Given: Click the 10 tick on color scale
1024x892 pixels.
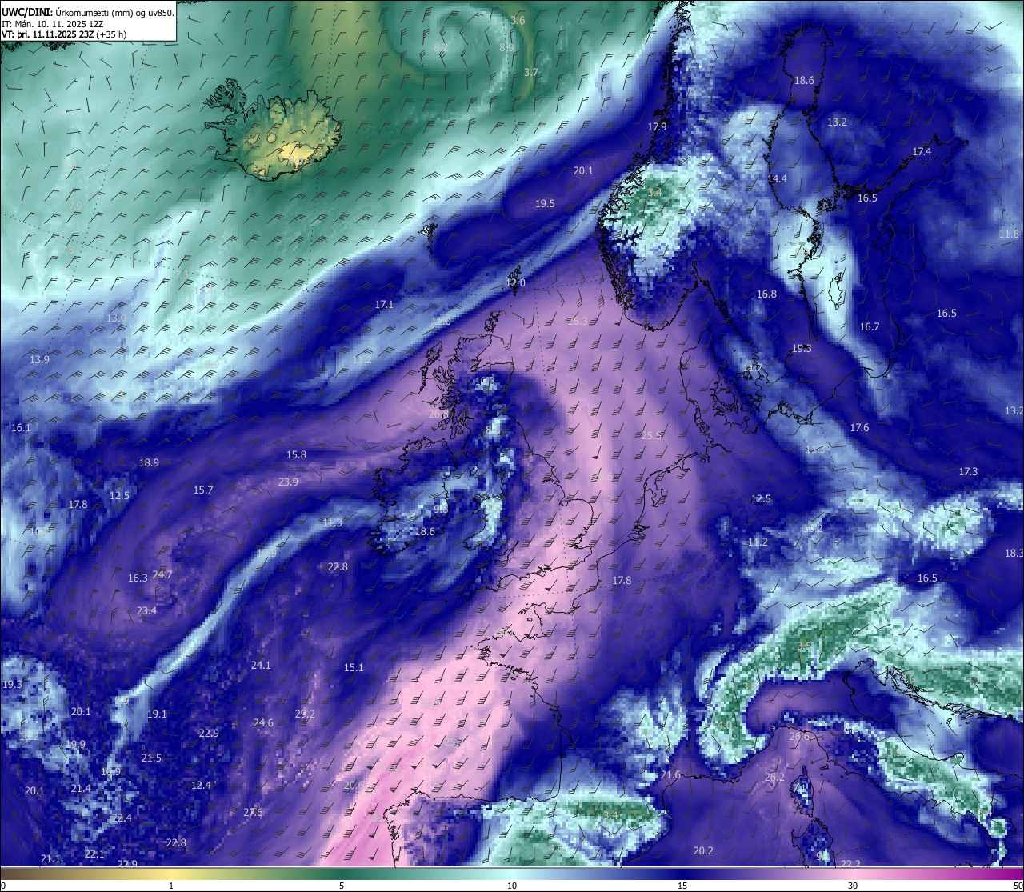Looking at the screenshot, I should click(x=512, y=886).
